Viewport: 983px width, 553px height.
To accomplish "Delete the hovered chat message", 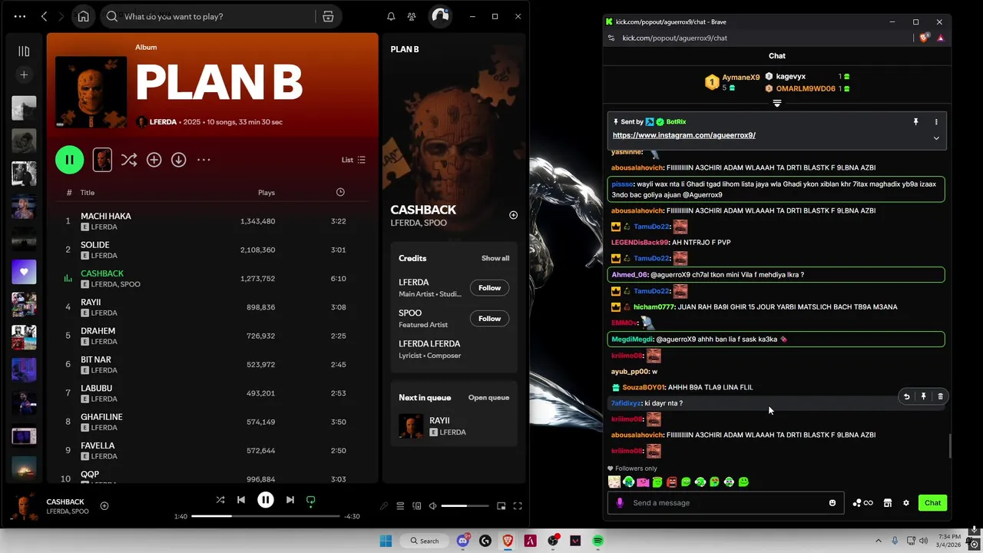I will (x=940, y=396).
